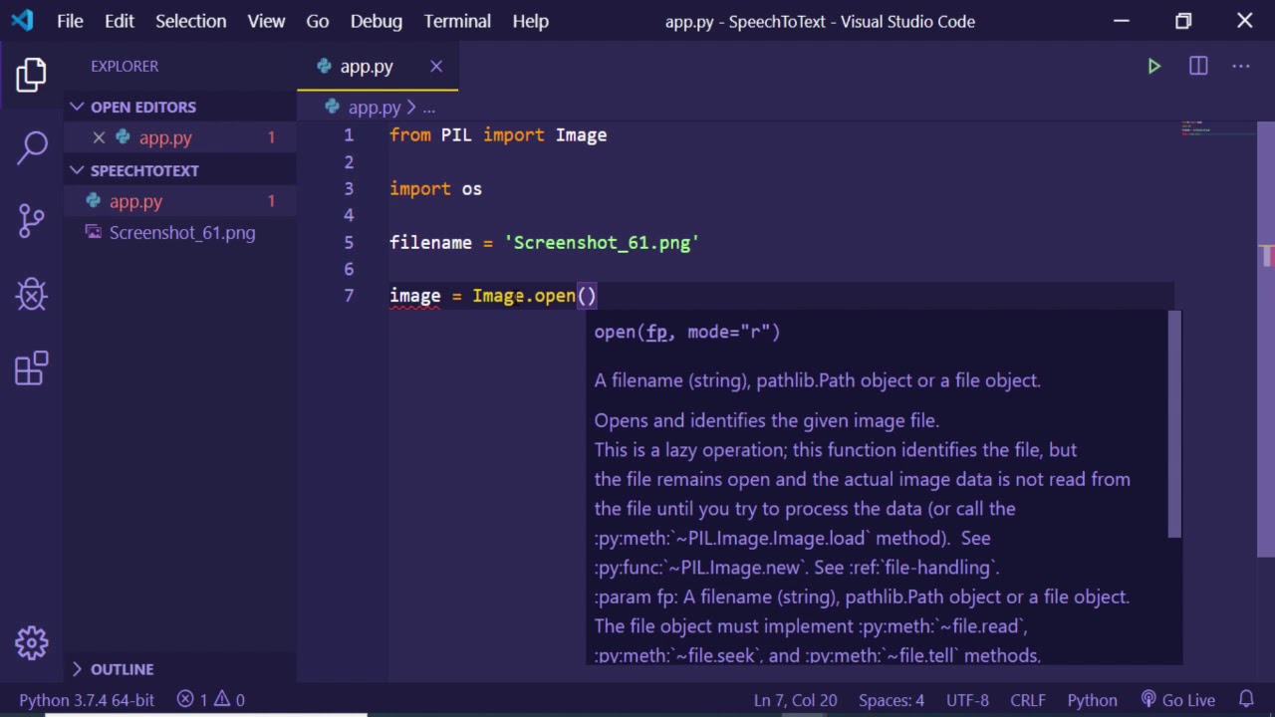Open the Extensions view

click(32, 367)
